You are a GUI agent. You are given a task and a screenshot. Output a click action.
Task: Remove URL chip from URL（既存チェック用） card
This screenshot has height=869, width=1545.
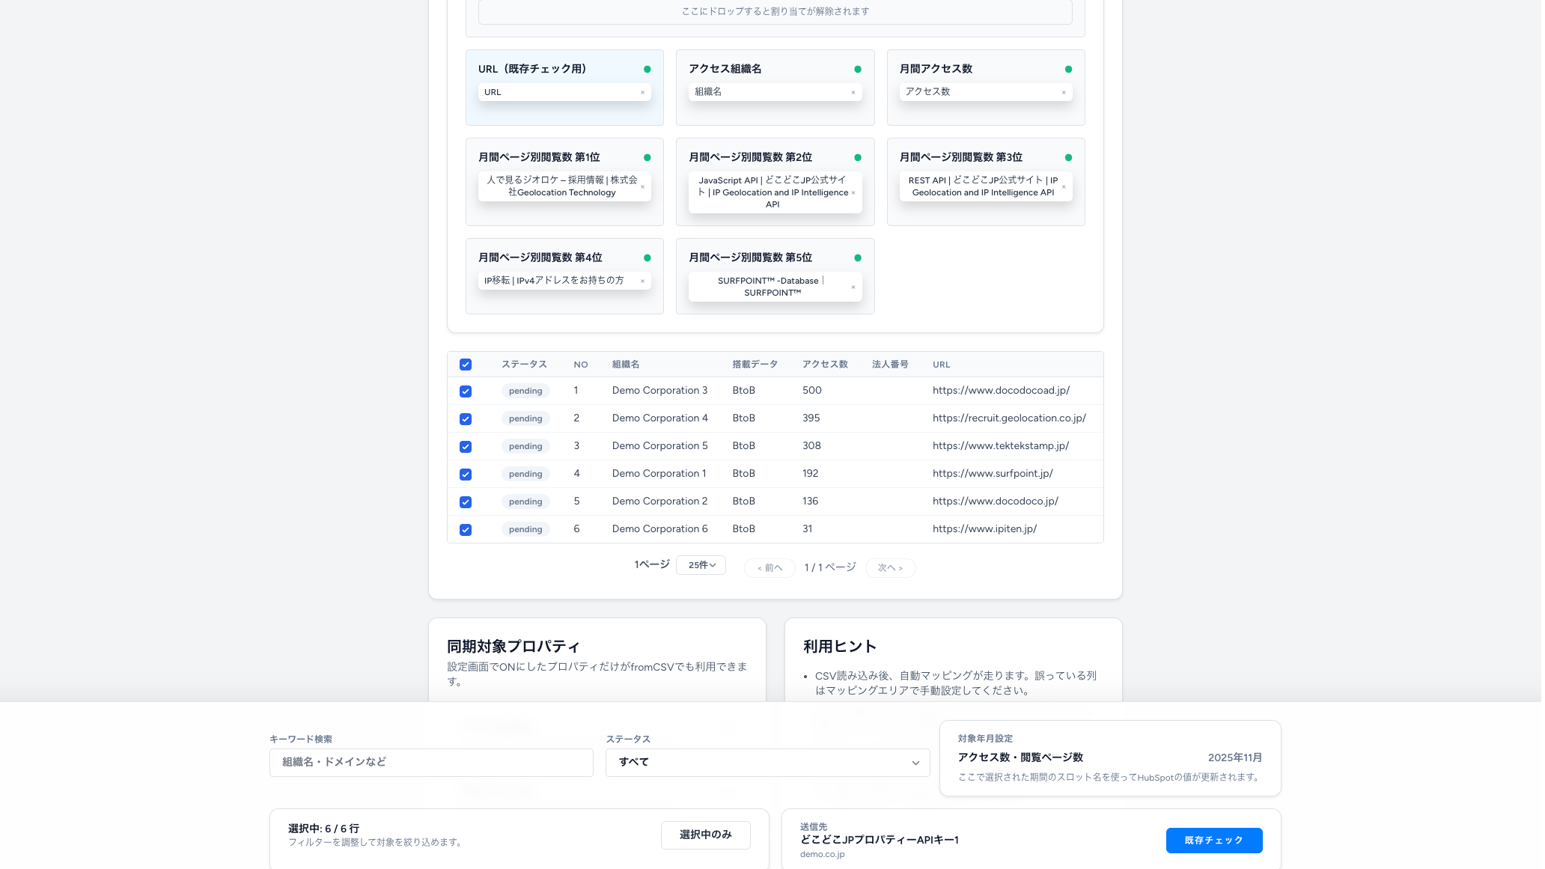pyautogui.click(x=642, y=93)
